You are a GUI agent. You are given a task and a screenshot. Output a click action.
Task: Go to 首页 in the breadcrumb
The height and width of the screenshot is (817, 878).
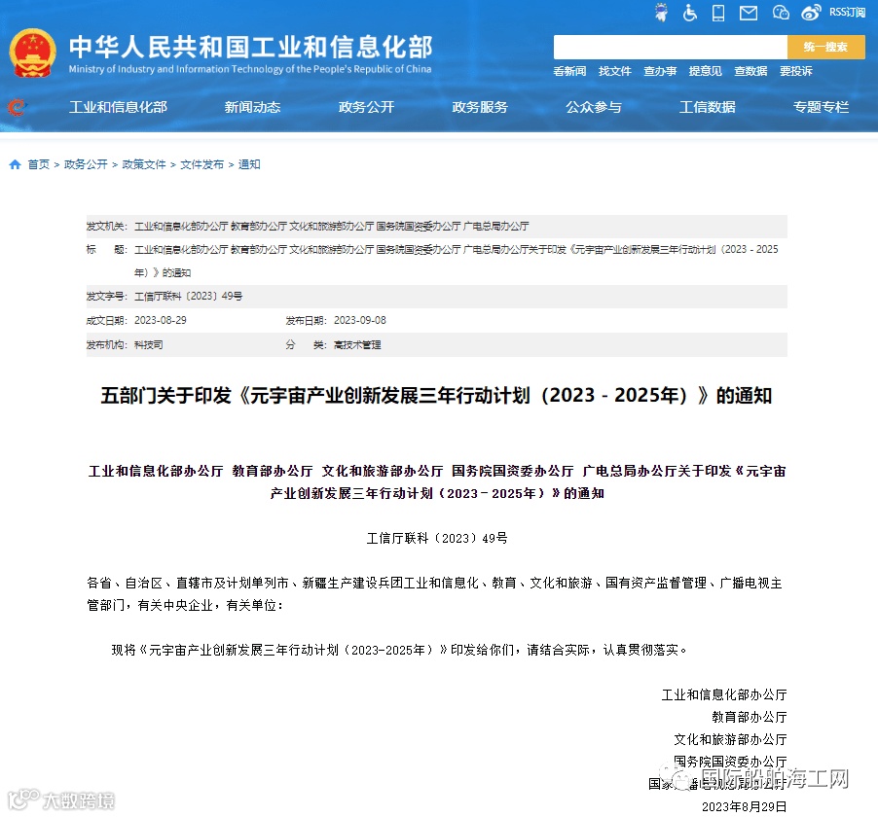(x=39, y=164)
